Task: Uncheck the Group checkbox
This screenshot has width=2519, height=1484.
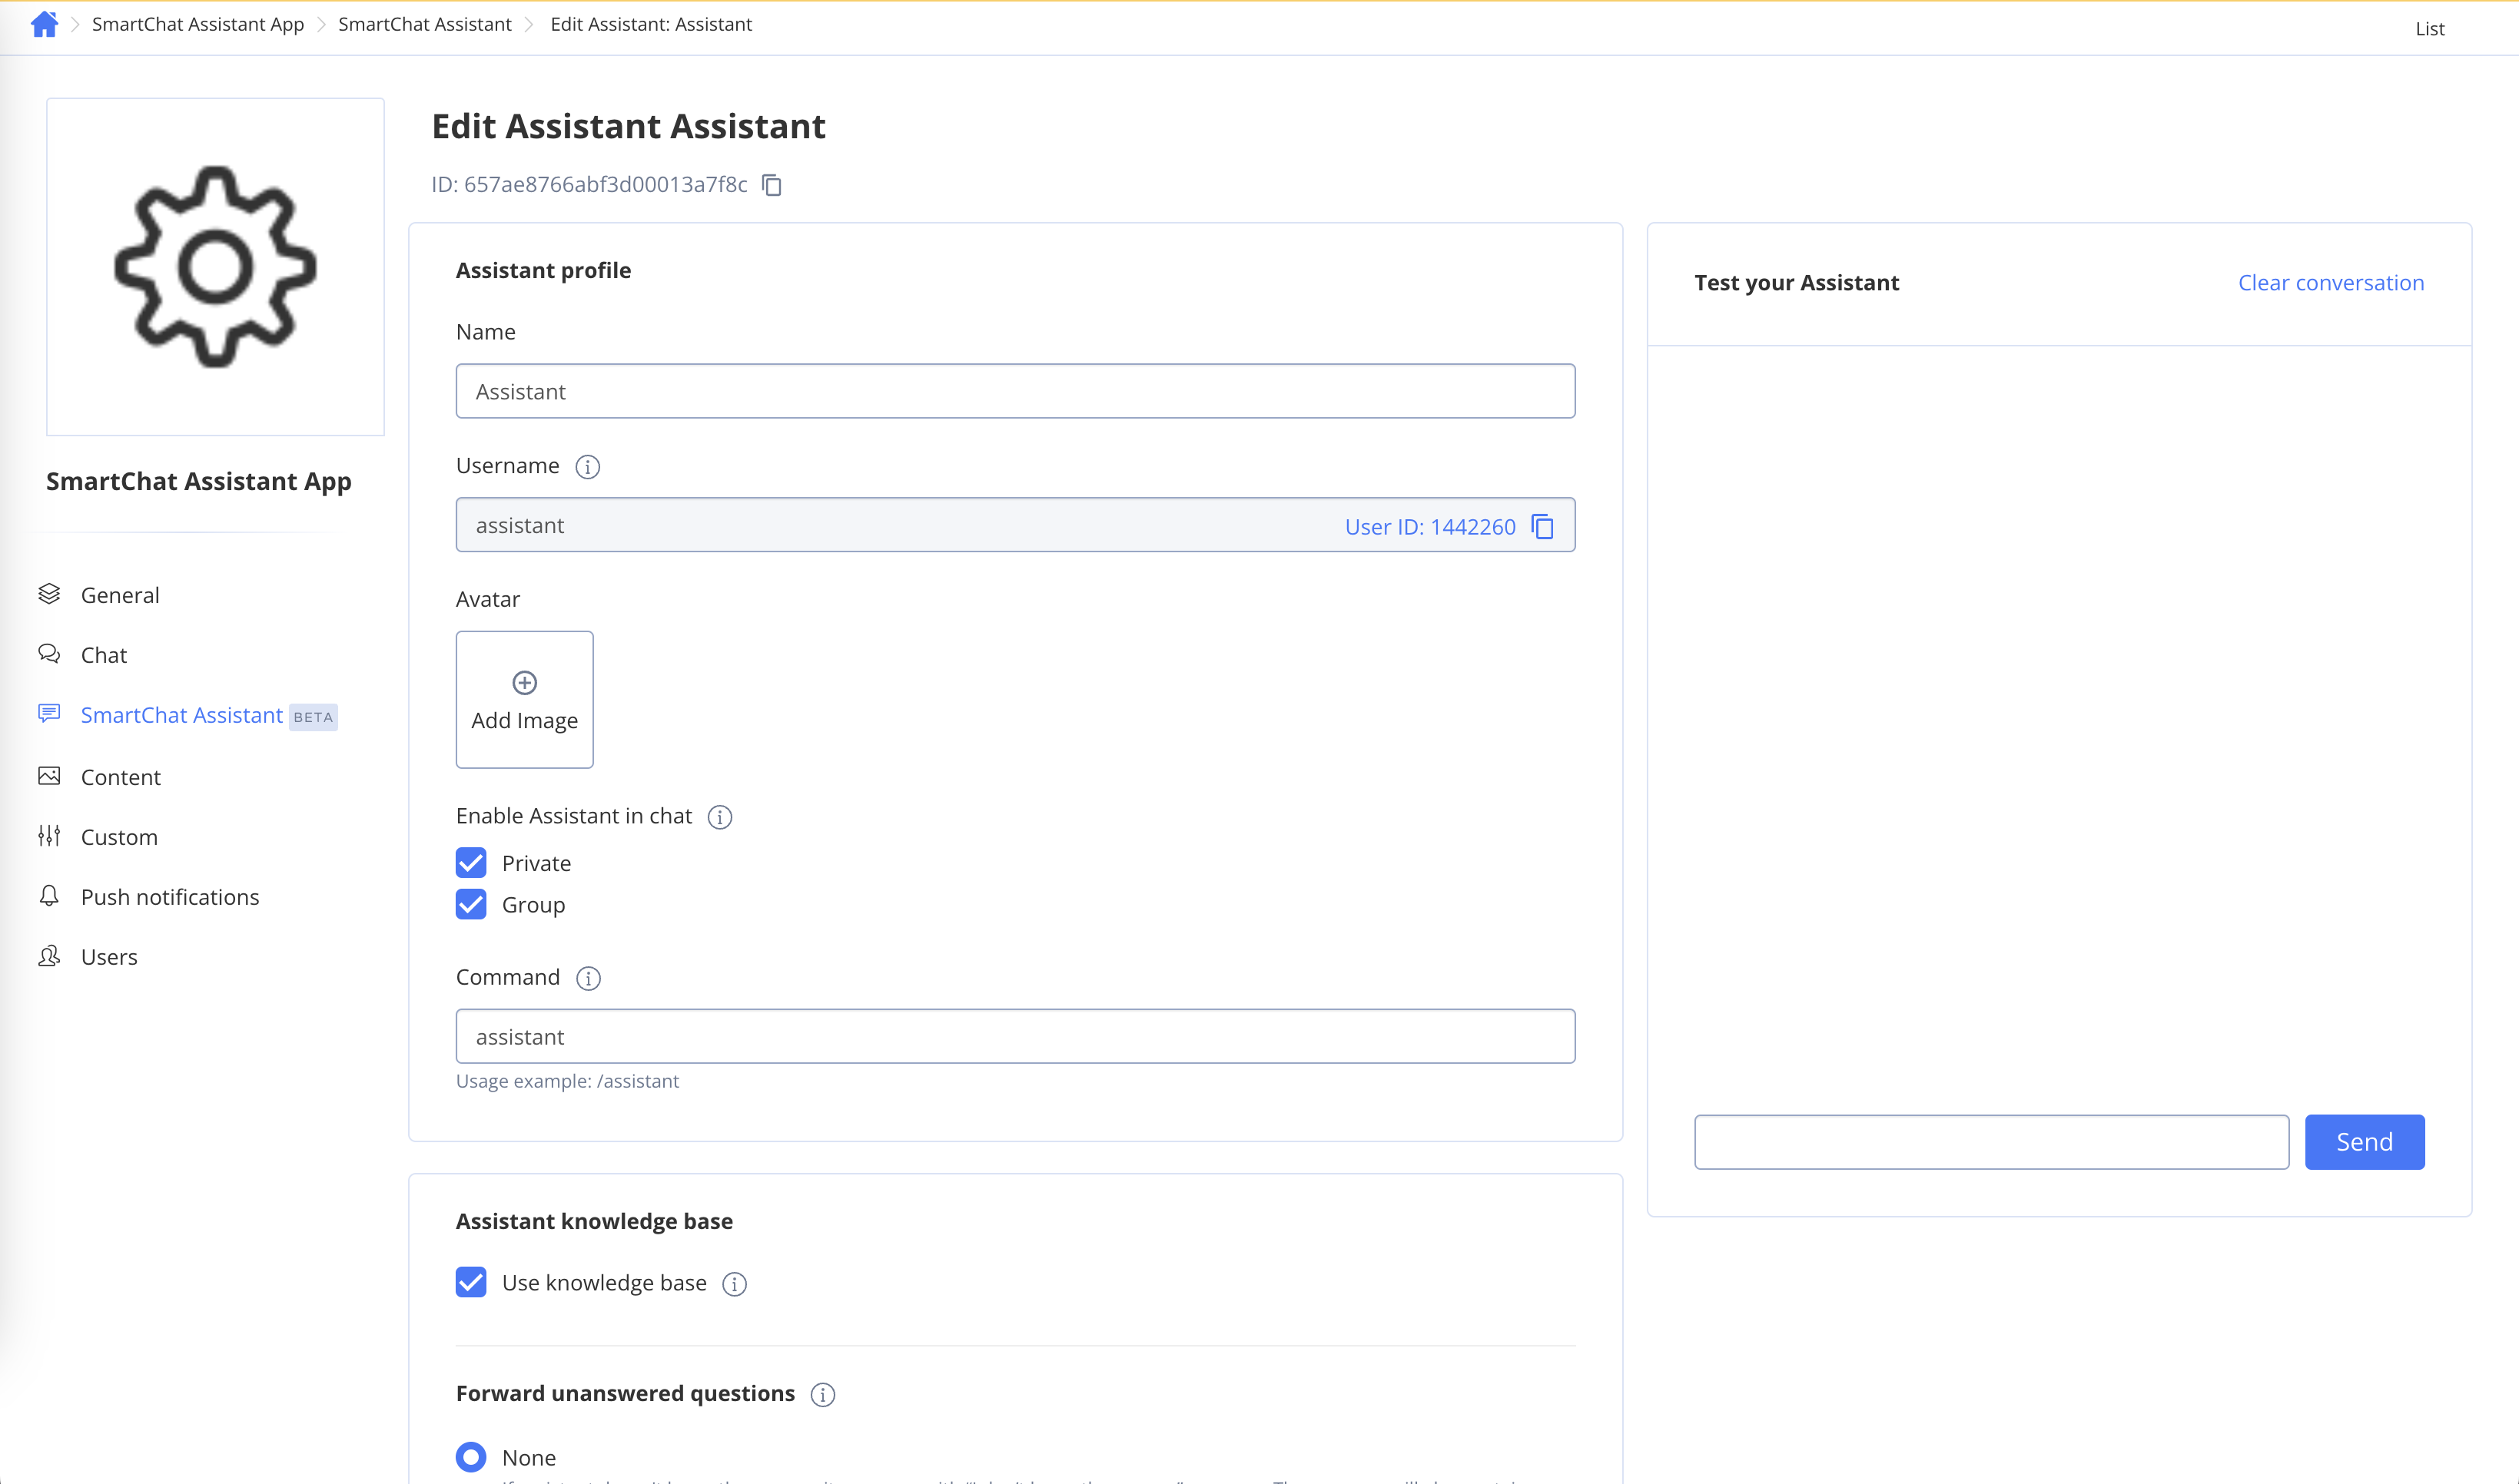Action: click(x=471, y=905)
